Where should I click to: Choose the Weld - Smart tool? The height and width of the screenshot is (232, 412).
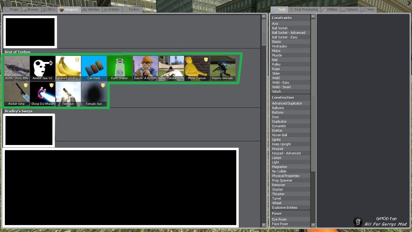291,87
